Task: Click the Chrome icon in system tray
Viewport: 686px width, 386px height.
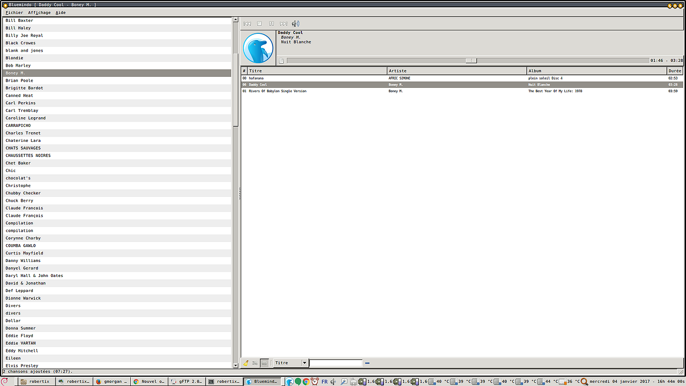Action: pyautogui.click(x=306, y=382)
